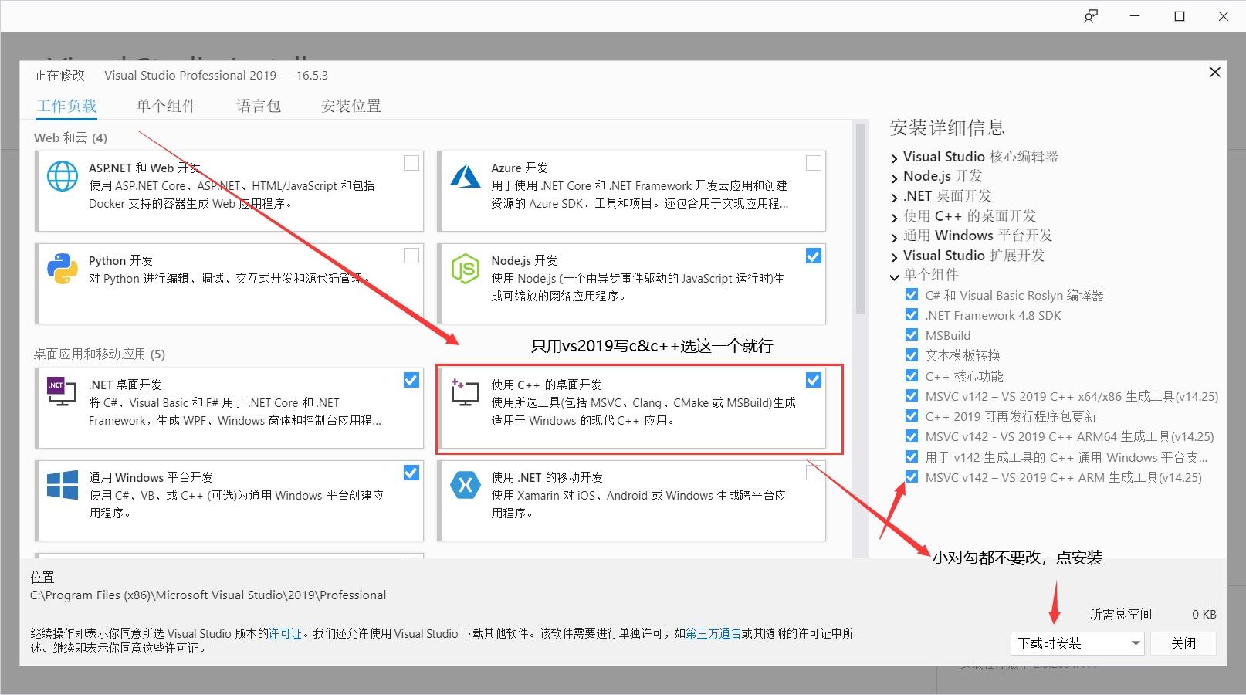The width and height of the screenshot is (1246, 695).
Task: Open the 第三方通告 link
Action: point(713,633)
